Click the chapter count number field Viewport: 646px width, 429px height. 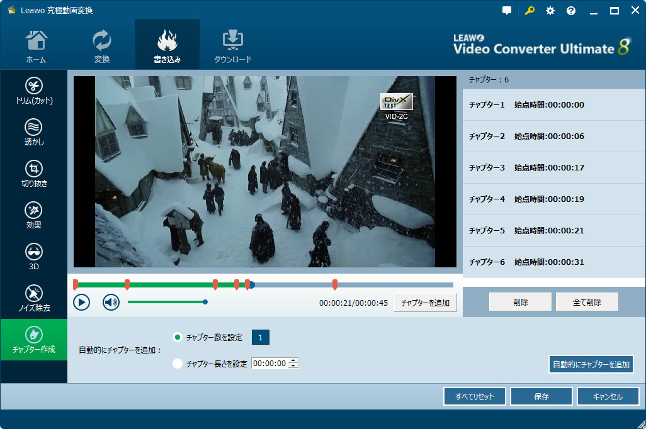[x=261, y=338]
